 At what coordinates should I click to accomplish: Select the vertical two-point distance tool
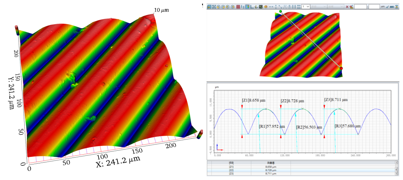coord(276,7)
